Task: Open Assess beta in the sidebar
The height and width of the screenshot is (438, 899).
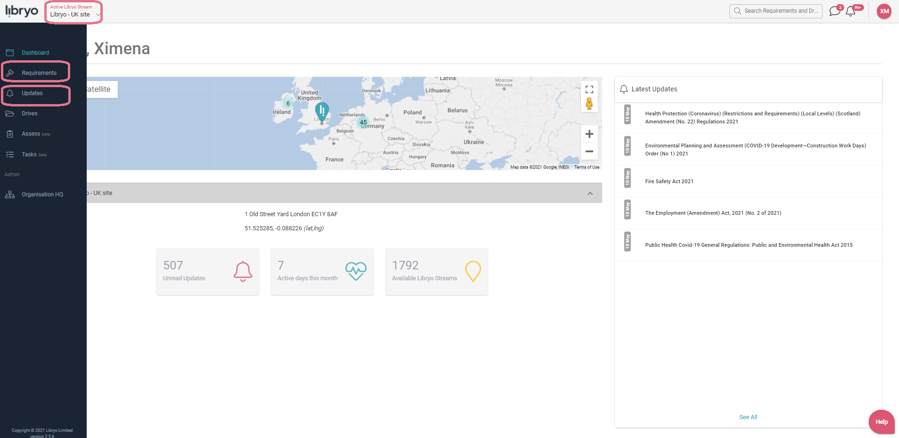Action: (35, 134)
